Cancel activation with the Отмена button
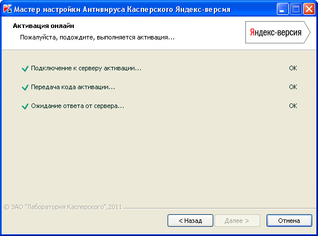Viewport: 318px width, 236px height. tap(289, 221)
